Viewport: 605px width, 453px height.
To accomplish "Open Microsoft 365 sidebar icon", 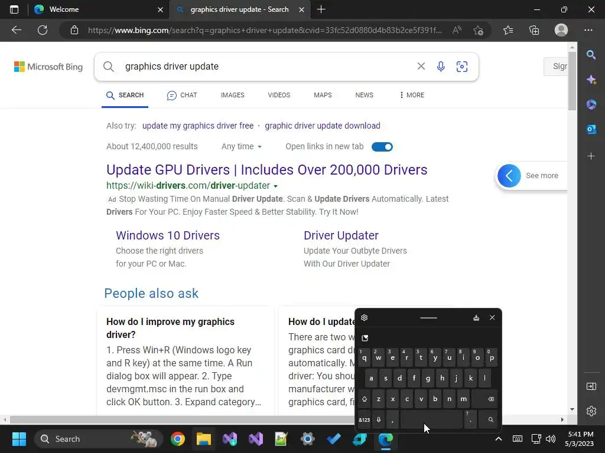I will click(x=591, y=104).
